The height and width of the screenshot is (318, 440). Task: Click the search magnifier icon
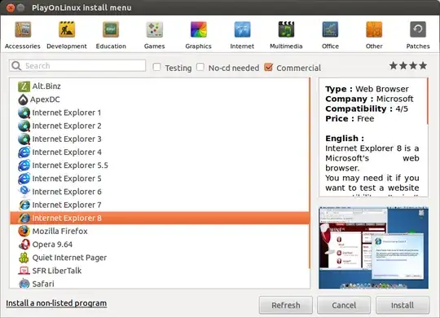(x=16, y=66)
